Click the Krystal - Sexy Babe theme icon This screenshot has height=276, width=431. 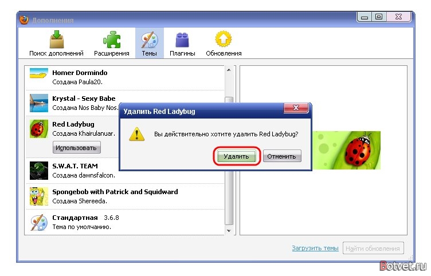coord(39,103)
